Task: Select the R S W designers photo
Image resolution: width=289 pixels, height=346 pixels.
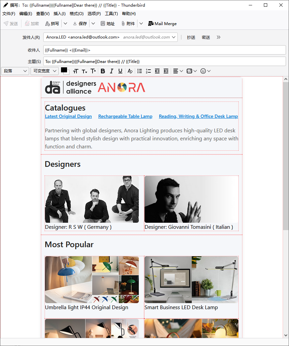Action: pyautogui.click(x=92, y=199)
